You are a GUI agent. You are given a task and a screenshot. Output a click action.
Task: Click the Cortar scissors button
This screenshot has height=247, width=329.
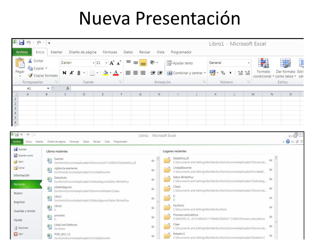(x=36, y=61)
